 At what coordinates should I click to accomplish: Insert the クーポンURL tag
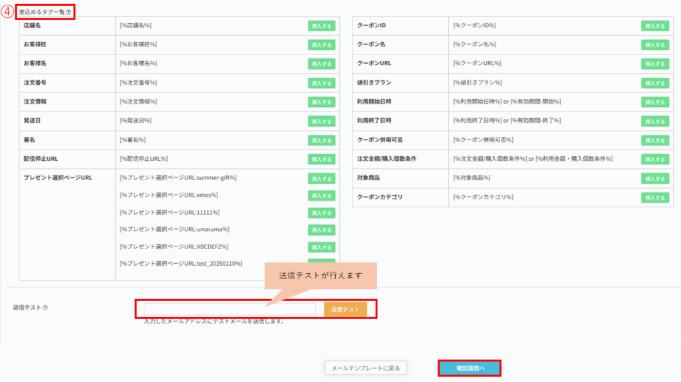(x=654, y=64)
